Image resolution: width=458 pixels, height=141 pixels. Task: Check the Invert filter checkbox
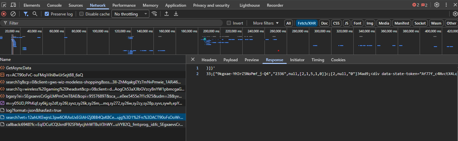click(x=229, y=23)
